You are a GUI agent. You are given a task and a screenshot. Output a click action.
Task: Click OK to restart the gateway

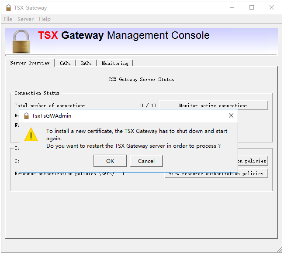click(x=110, y=161)
